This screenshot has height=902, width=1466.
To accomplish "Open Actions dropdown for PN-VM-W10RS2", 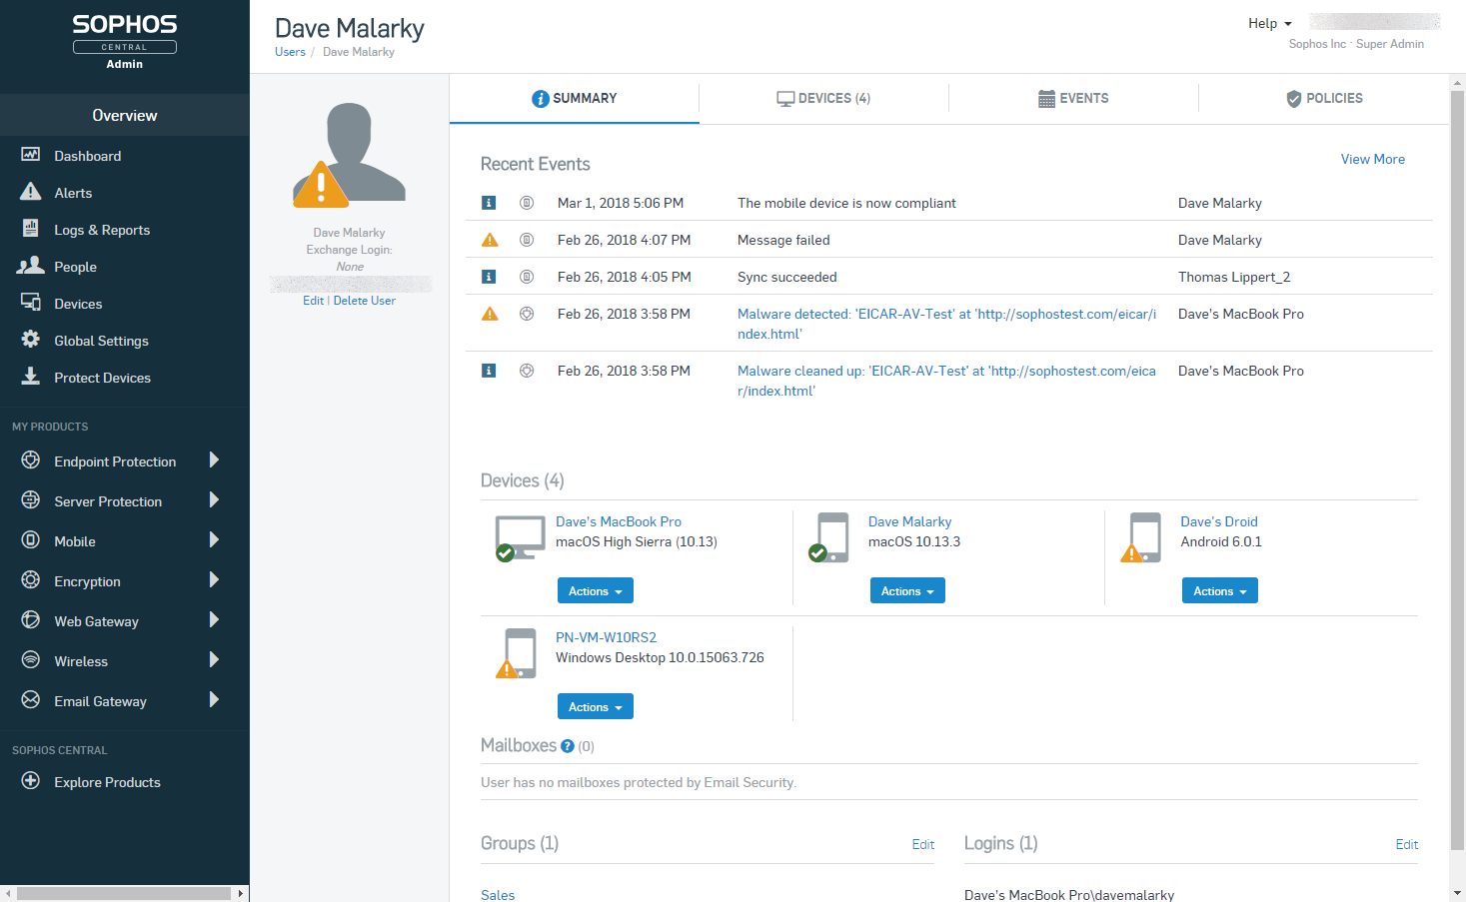I will [x=596, y=707].
